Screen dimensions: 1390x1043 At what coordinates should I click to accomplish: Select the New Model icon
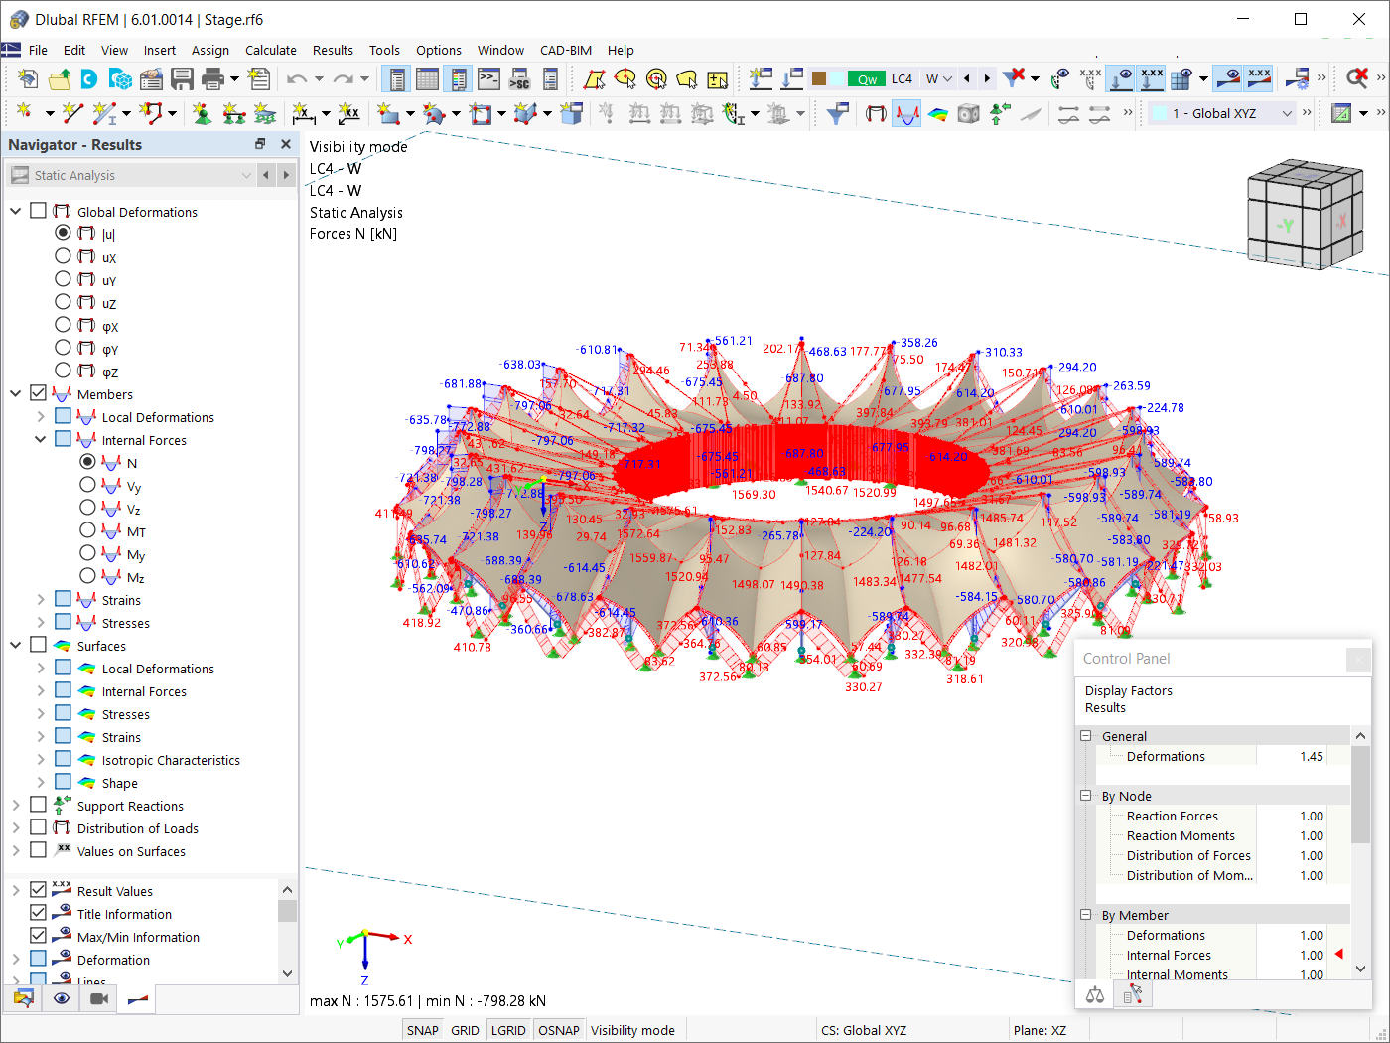coord(28,78)
